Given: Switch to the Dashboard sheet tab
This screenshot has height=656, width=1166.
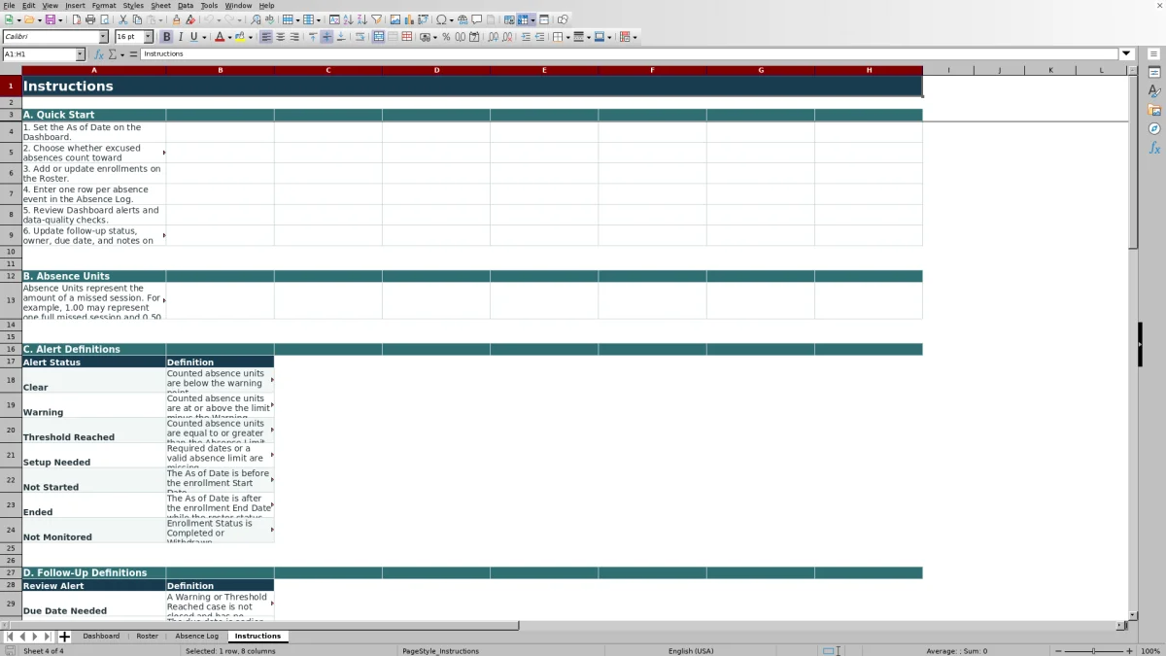Looking at the screenshot, I should pos(101,637).
